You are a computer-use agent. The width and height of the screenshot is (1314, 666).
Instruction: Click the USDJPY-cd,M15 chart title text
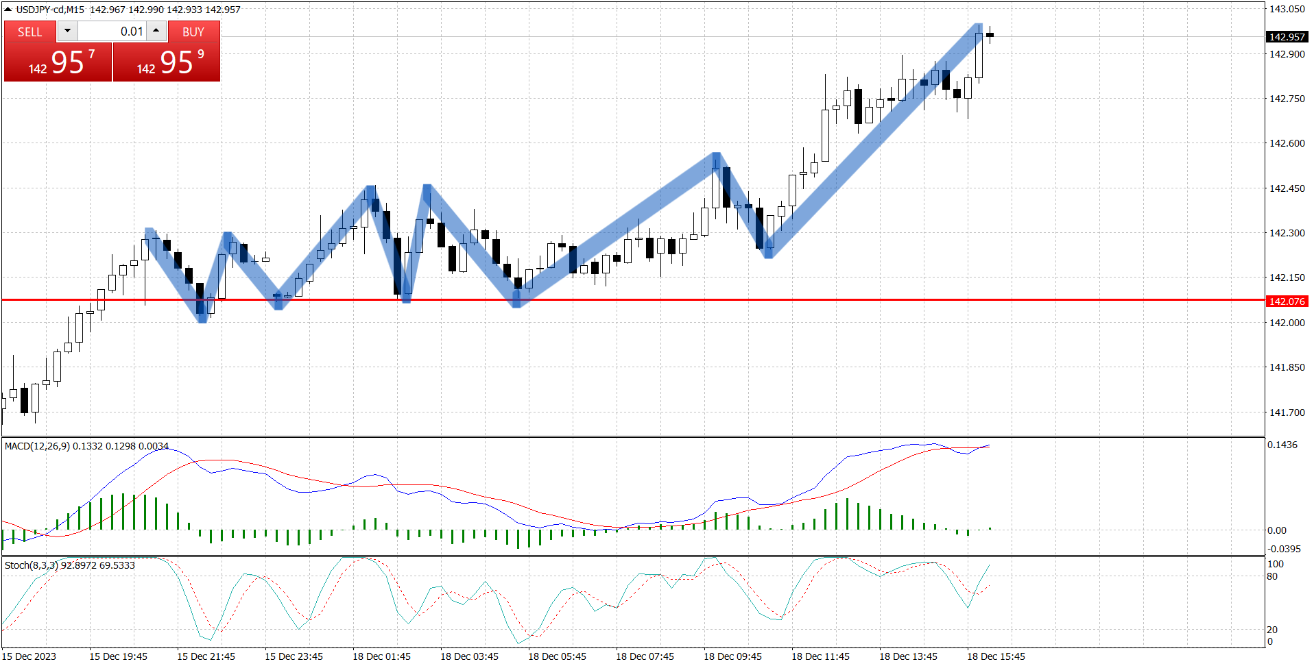pyautogui.click(x=50, y=10)
